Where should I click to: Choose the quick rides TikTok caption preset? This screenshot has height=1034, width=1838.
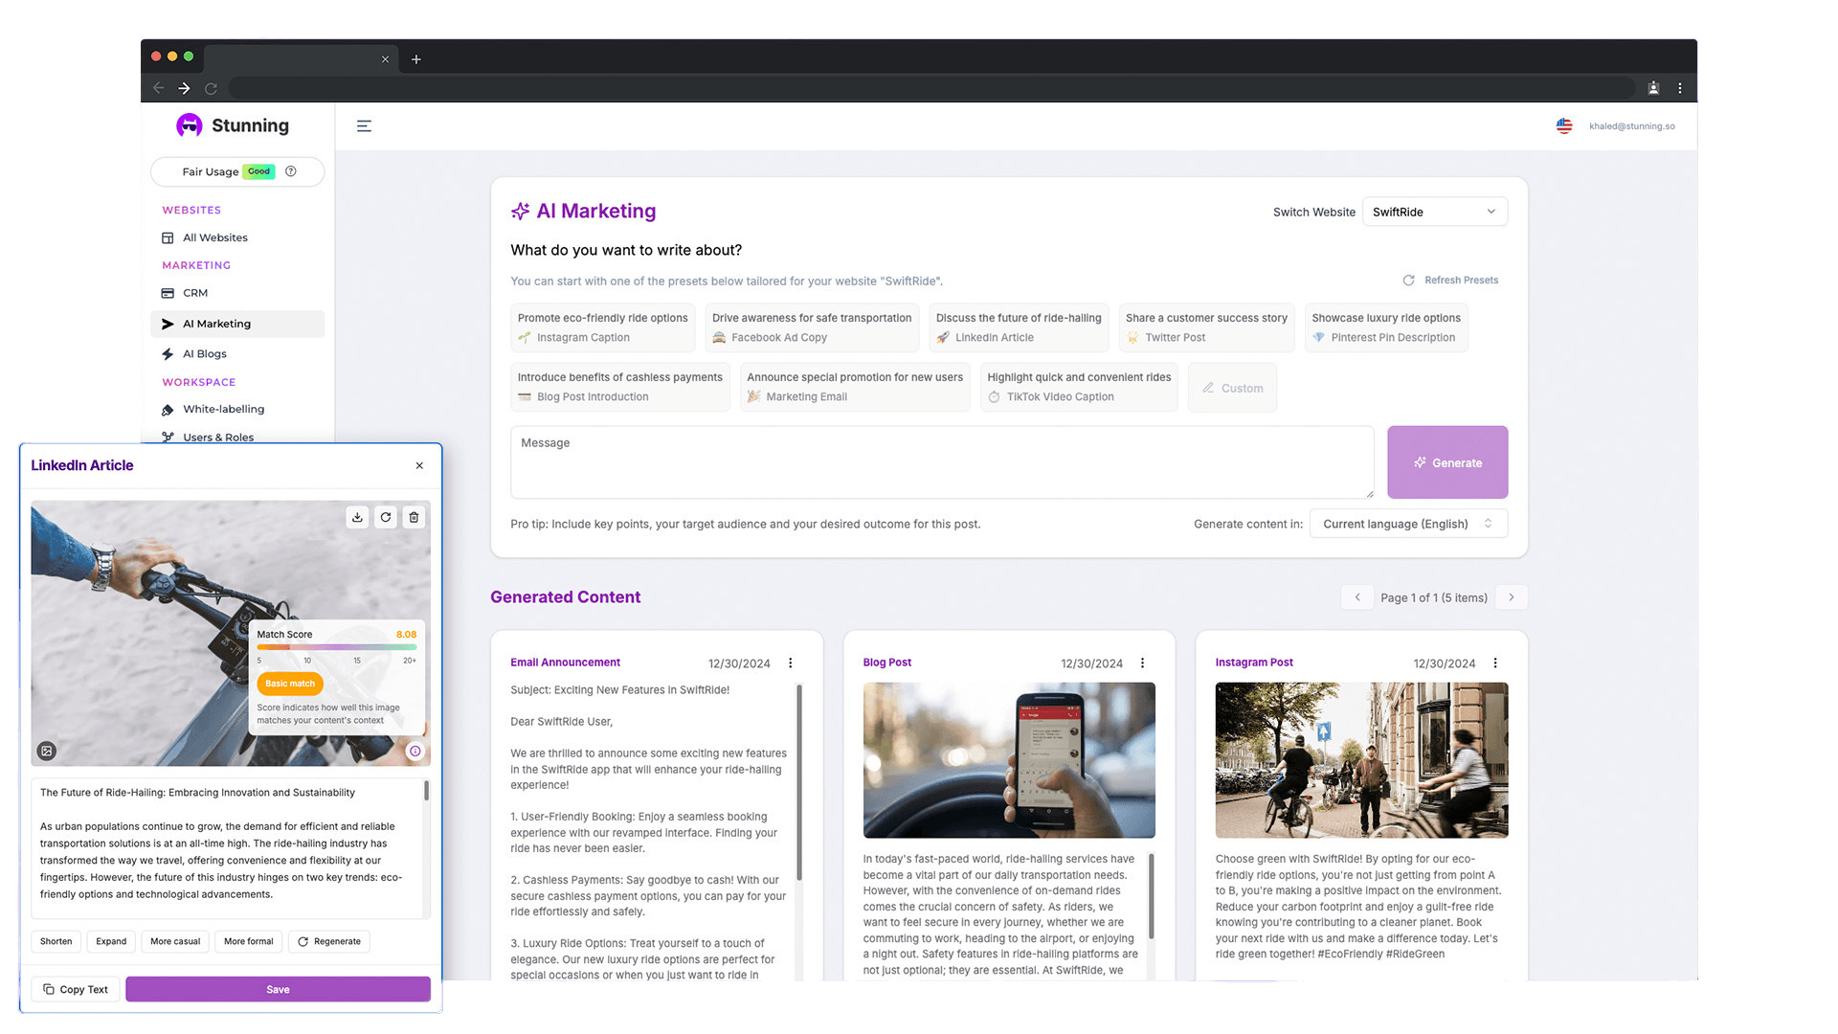point(1079,387)
